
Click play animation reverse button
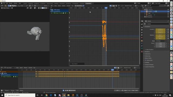click(x=69, y=91)
